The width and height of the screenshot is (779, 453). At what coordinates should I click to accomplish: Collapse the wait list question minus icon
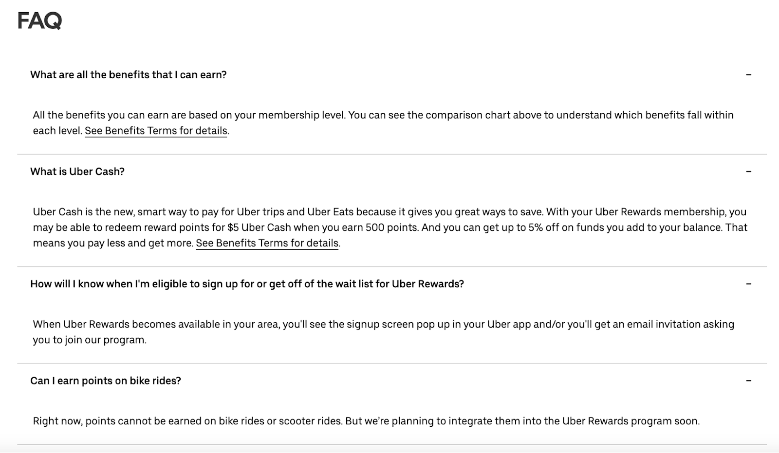tap(748, 284)
